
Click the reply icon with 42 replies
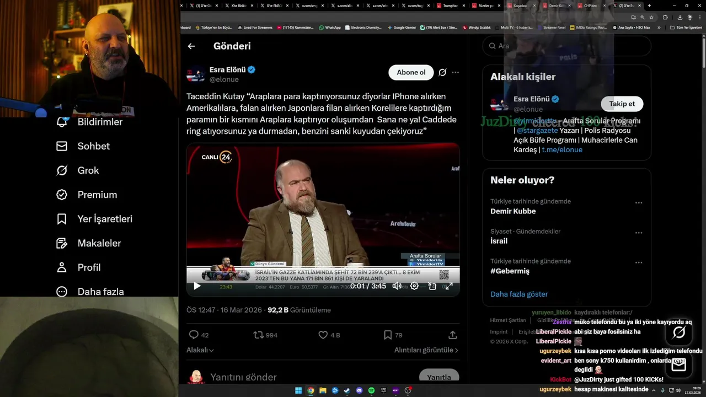[194, 335]
